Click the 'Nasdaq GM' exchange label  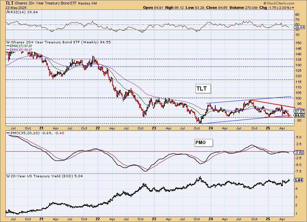tap(88, 3)
